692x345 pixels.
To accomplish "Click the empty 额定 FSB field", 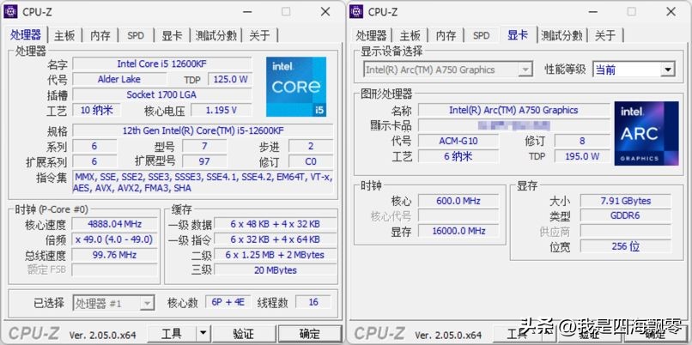I will [114, 270].
